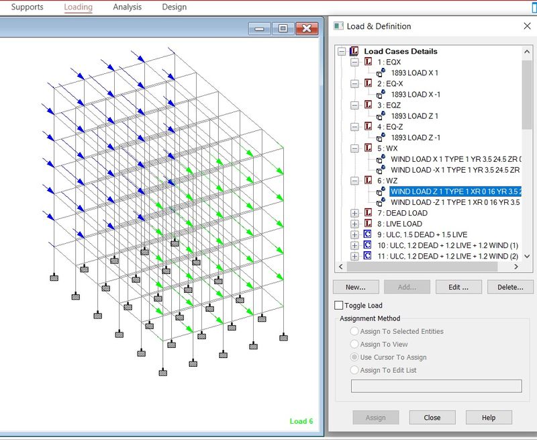Expand the 8 : LIVE LOAD tree node
537x440 pixels.
[354, 224]
